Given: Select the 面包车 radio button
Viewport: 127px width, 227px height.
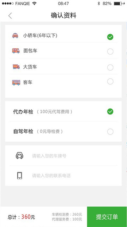Looking at the screenshot, I should point(110,51).
